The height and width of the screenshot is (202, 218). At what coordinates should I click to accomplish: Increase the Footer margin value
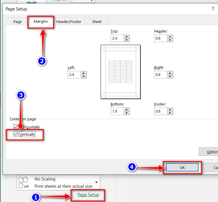pyautogui.click(x=170, y=110)
